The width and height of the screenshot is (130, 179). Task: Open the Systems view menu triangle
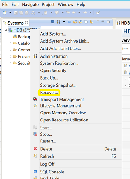pos(98,21)
